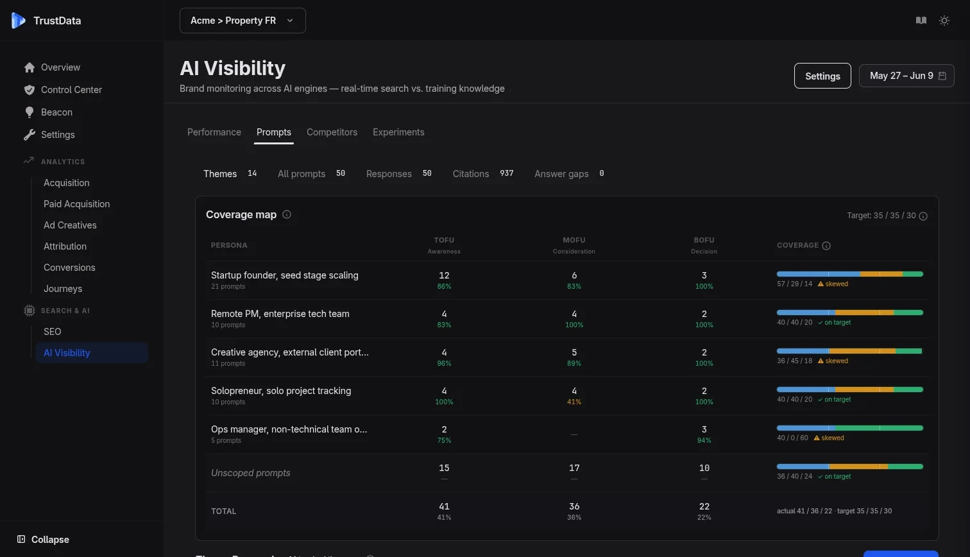
Task: Select the Themes sub-tab
Action: 231,174
